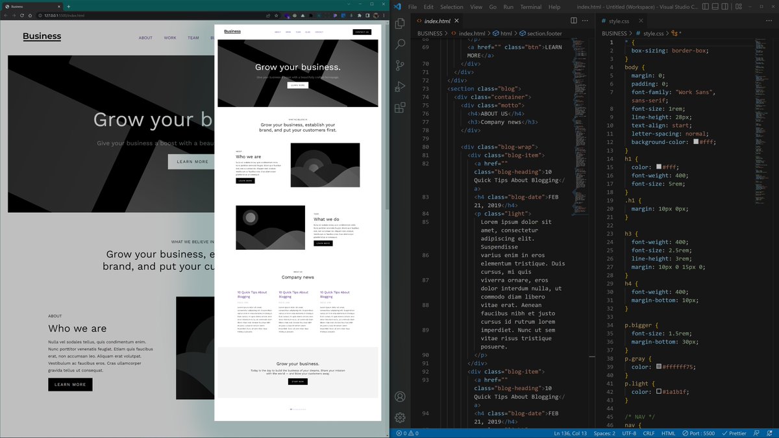The width and height of the screenshot is (779, 438).
Task: Go back in the browser
Action: coord(6,16)
